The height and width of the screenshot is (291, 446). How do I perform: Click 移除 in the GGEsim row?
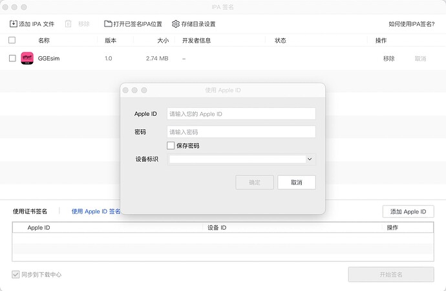[389, 59]
